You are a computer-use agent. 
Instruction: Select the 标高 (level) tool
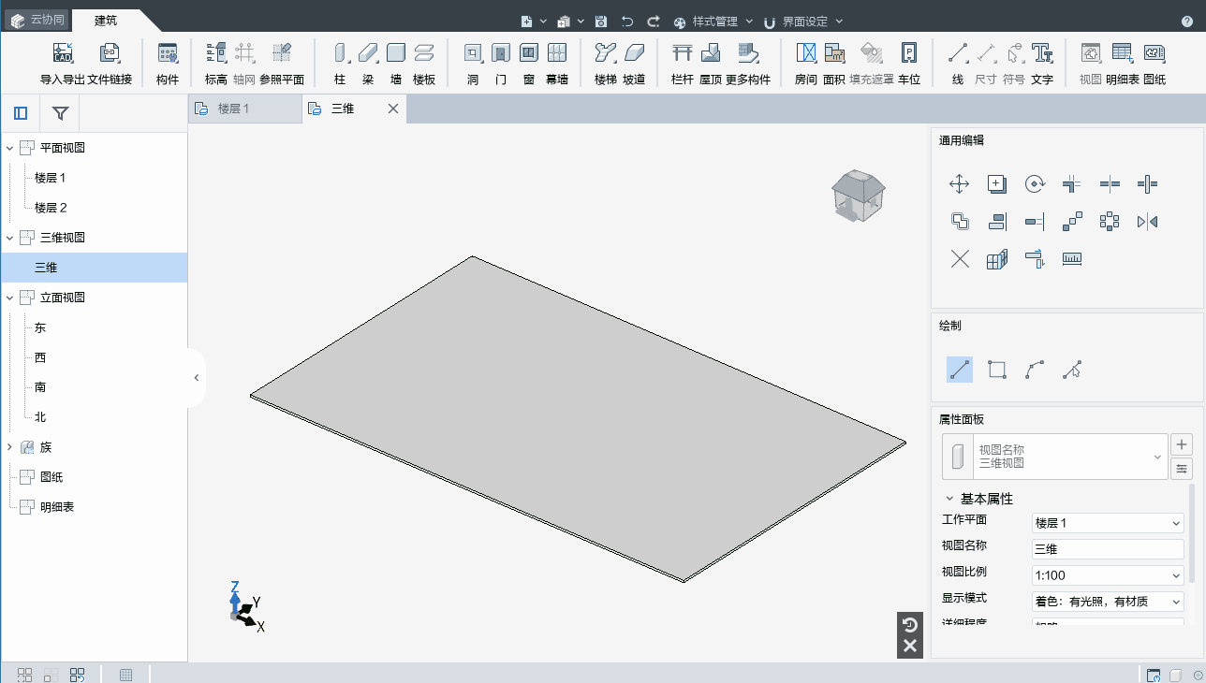click(216, 63)
